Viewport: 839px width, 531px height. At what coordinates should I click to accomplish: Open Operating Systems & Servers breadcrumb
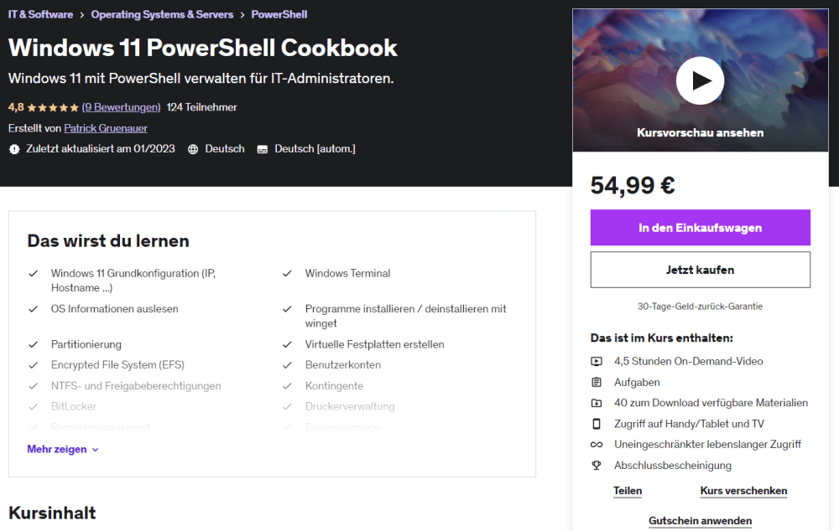162,14
